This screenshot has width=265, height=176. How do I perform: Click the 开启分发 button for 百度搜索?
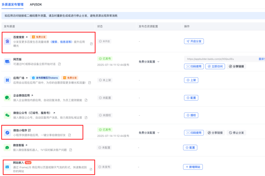click(194, 41)
